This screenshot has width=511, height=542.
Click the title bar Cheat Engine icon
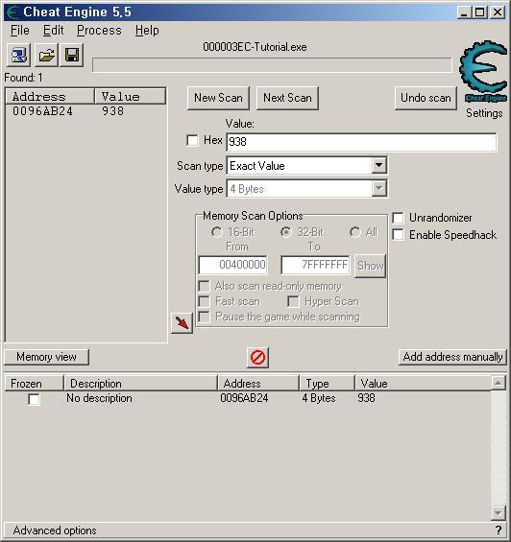click(12, 12)
